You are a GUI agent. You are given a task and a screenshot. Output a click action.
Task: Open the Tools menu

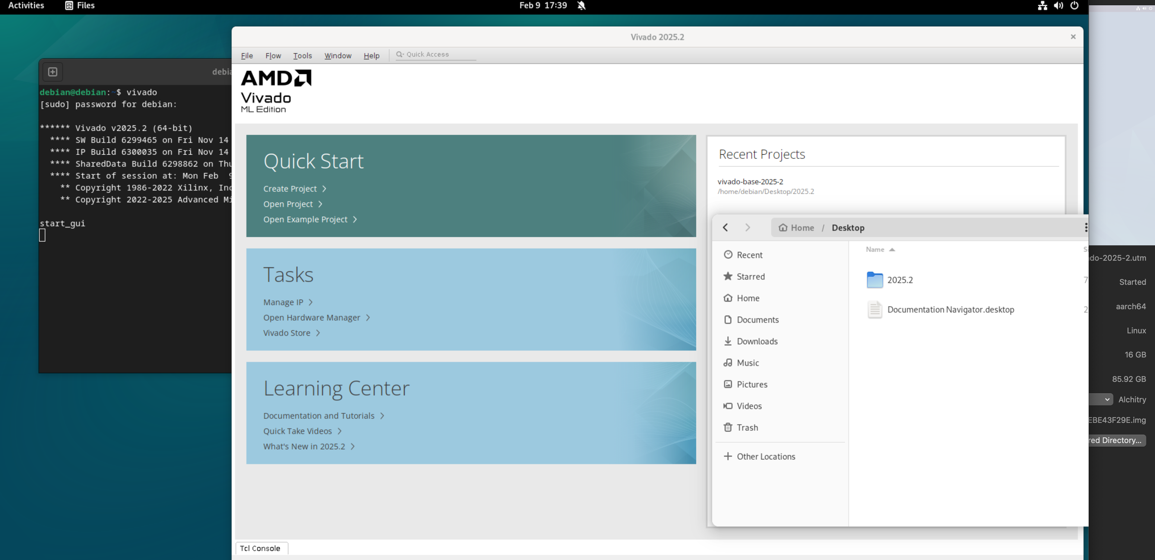[302, 55]
